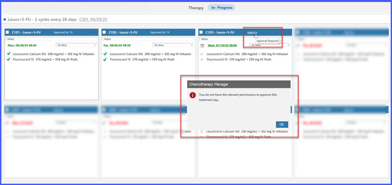The height and width of the screenshot is (185, 392).
Task: Click the Therapy tab label
Action: pyautogui.click(x=196, y=8)
